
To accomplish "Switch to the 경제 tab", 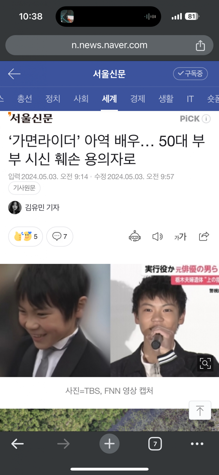I will tap(137, 99).
